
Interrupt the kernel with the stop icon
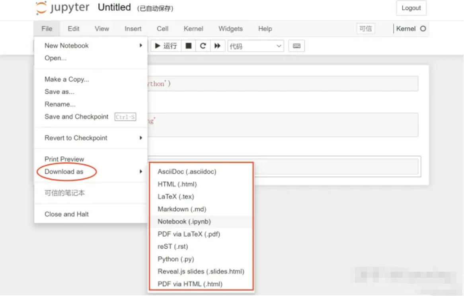tap(189, 46)
